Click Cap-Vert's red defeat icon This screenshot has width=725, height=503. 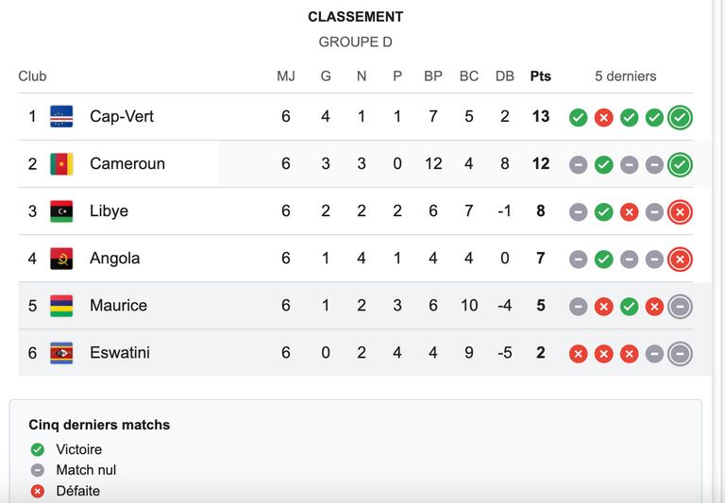click(603, 117)
